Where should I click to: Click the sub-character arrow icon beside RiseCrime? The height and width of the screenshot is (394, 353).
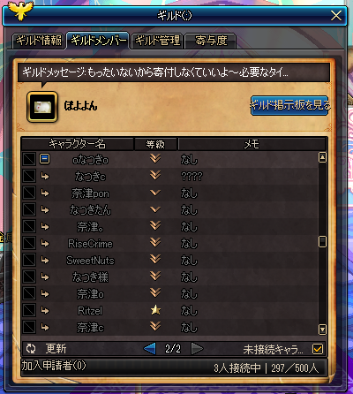point(45,243)
